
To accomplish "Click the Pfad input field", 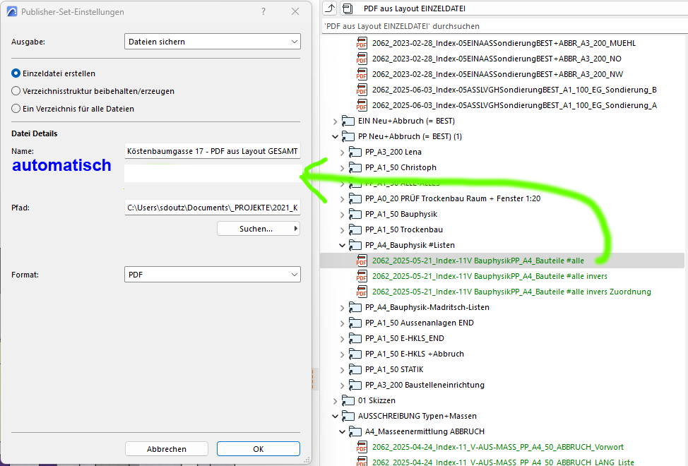I will pyautogui.click(x=213, y=208).
